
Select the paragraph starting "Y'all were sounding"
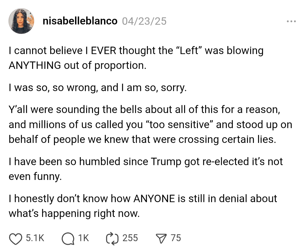tap(150, 125)
